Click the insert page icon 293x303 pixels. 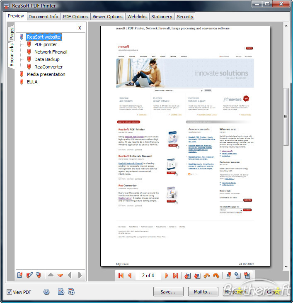237,275
